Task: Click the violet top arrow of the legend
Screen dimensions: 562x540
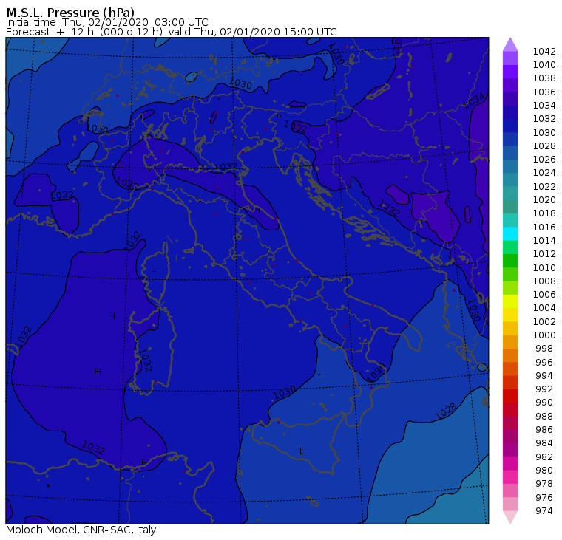Action: pos(510,44)
